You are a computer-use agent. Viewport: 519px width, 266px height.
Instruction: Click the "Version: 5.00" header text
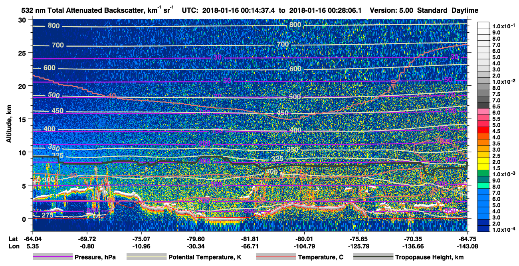point(391,11)
